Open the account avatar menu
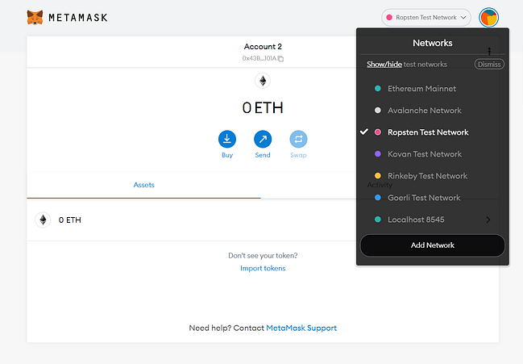This screenshot has height=364, width=523. 488,18
